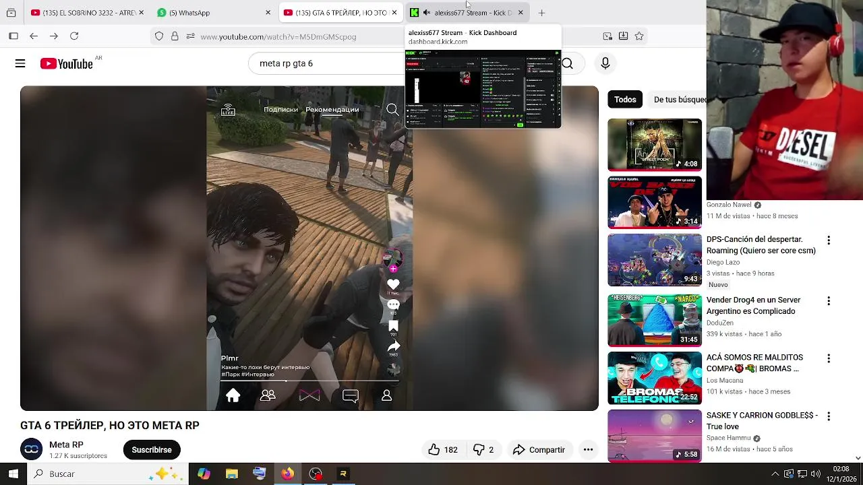Open options for SASKE Y CARRION video
The image size is (863, 485).
coord(829,416)
